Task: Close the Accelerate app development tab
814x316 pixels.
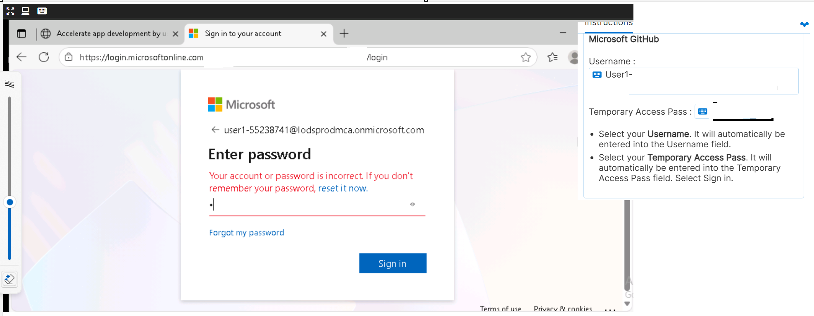Action: [176, 34]
